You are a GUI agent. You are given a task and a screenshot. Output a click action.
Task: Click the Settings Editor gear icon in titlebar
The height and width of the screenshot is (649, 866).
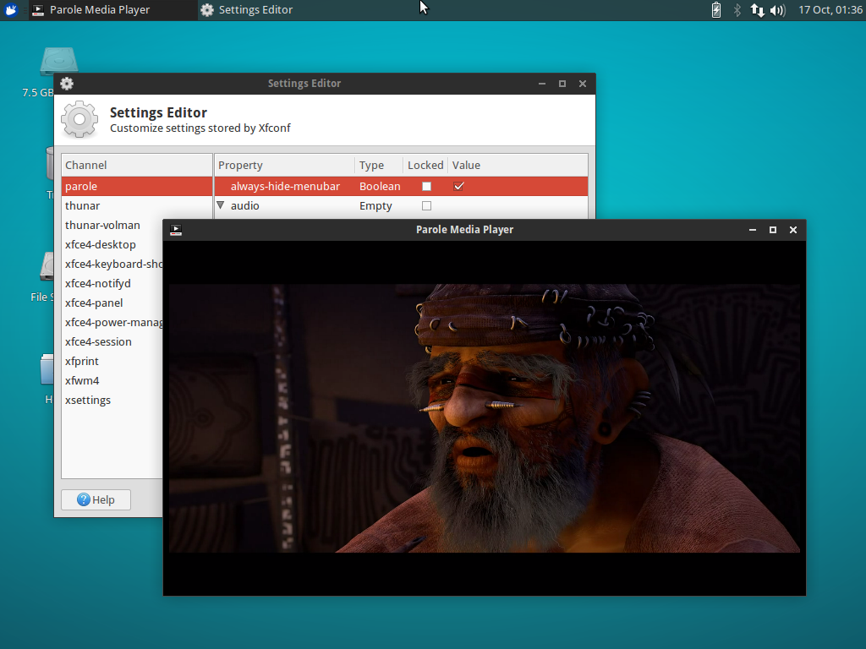point(66,84)
